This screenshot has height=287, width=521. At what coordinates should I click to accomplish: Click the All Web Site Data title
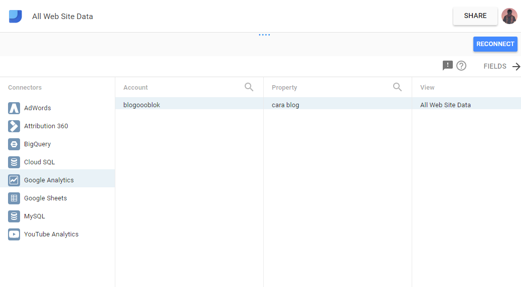[x=63, y=16]
